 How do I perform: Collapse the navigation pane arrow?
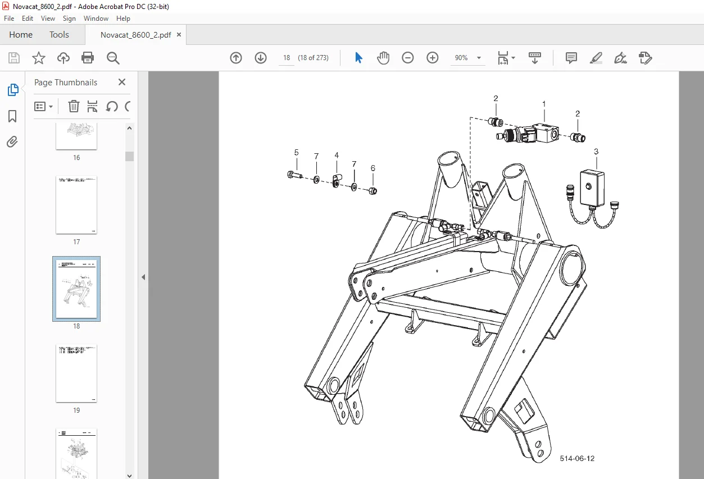click(x=143, y=277)
